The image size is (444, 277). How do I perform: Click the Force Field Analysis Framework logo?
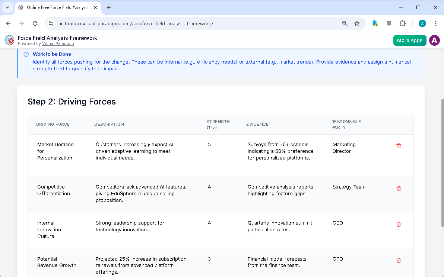(9, 40)
